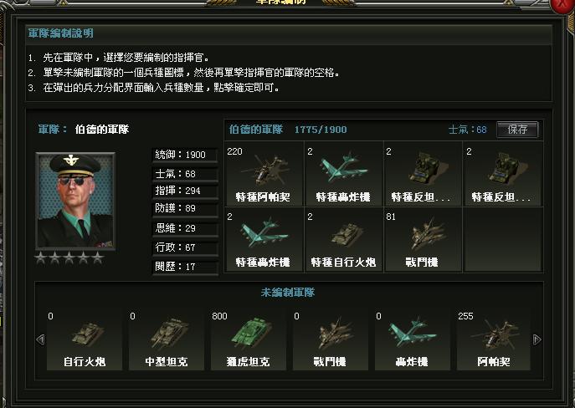Click the empty army slot
This screenshot has width=575, height=408.
(503, 239)
